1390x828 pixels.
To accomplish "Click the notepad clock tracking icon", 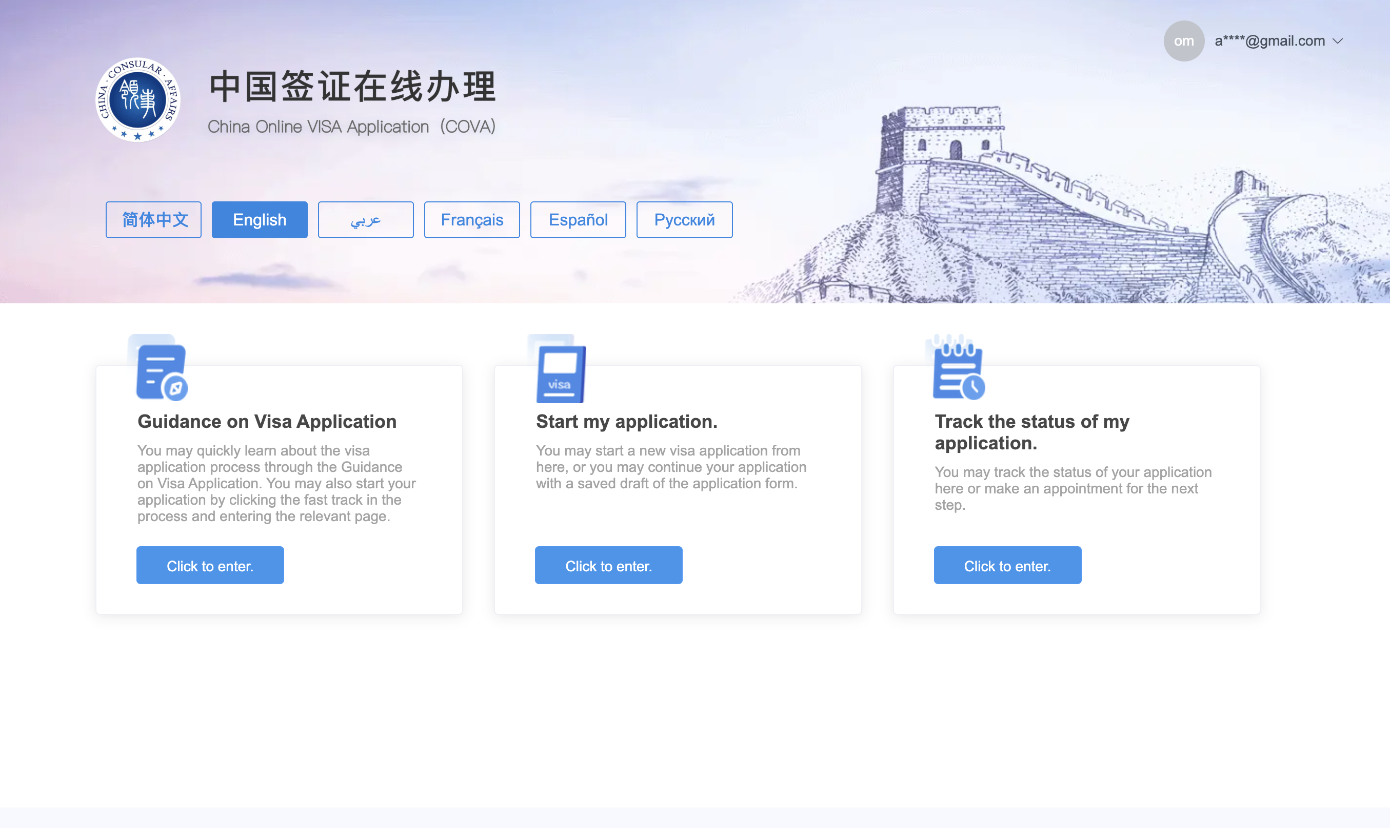I will [x=958, y=372].
